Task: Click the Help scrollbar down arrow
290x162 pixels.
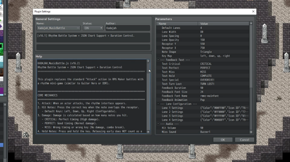Action: (x=148, y=131)
